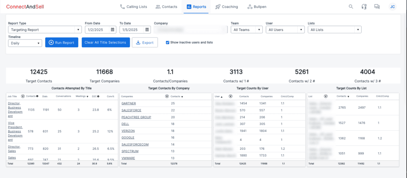Open the Team dropdown showing All Teams
407x178 pixels.
(246, 29)
